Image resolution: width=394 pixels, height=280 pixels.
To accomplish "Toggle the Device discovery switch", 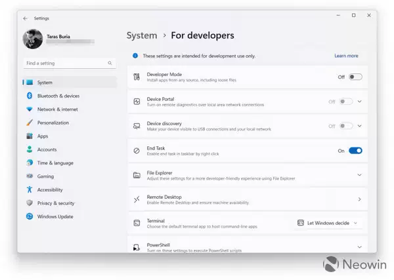I will point(346,126).
